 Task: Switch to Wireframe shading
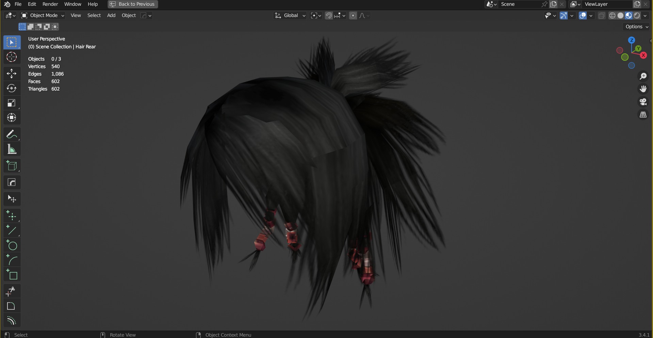[613, 16]
